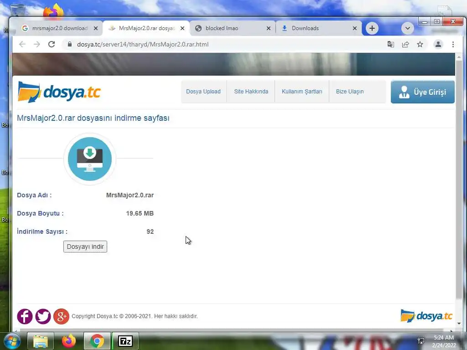Open Site Hakkında page

point(251,91)
